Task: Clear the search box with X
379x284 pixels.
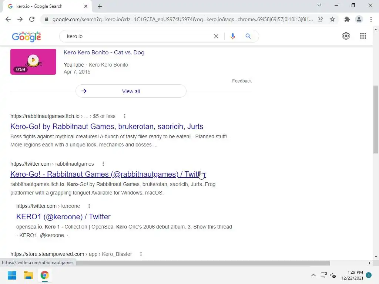Action: [x=216, y=36]
